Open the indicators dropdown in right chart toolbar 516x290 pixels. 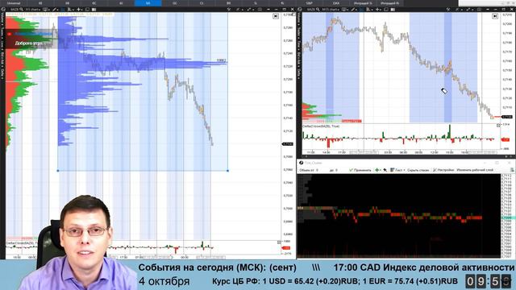(x=369, y=9)
